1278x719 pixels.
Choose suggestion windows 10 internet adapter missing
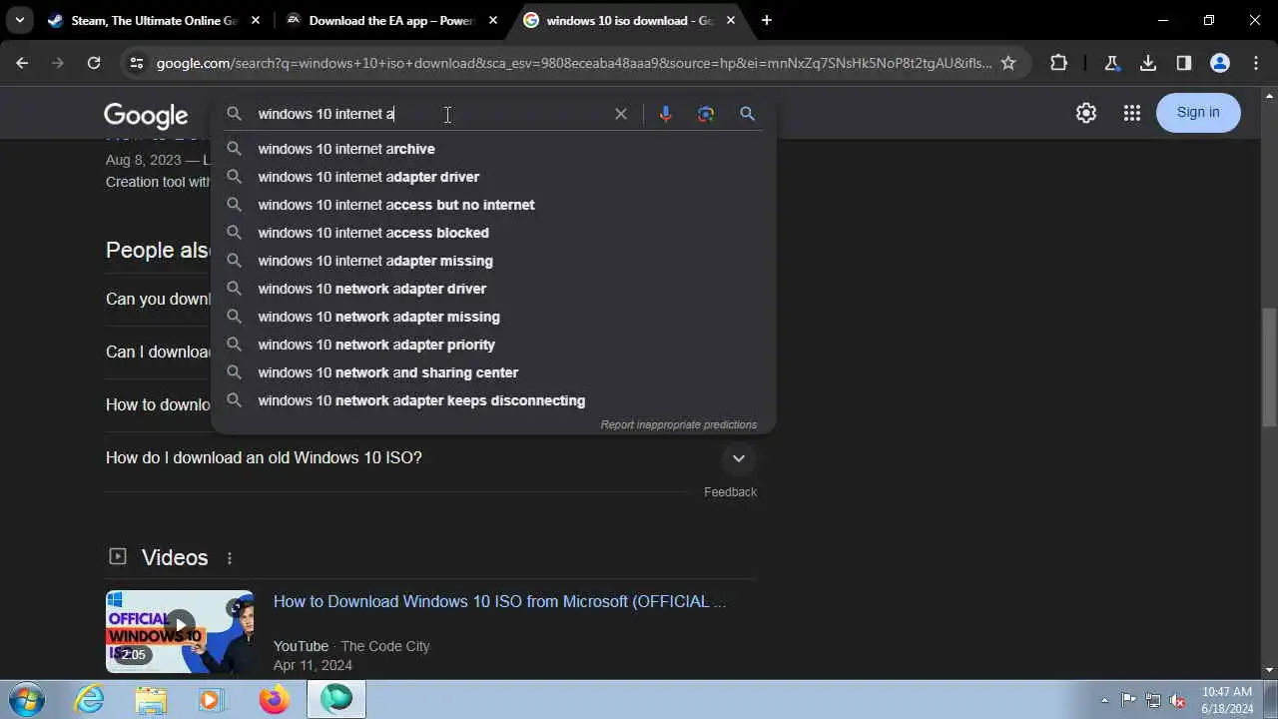click(x=493, y=261)
